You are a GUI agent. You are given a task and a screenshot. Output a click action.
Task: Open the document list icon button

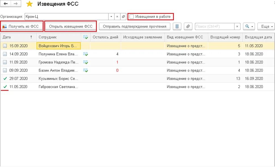(177, 27)
